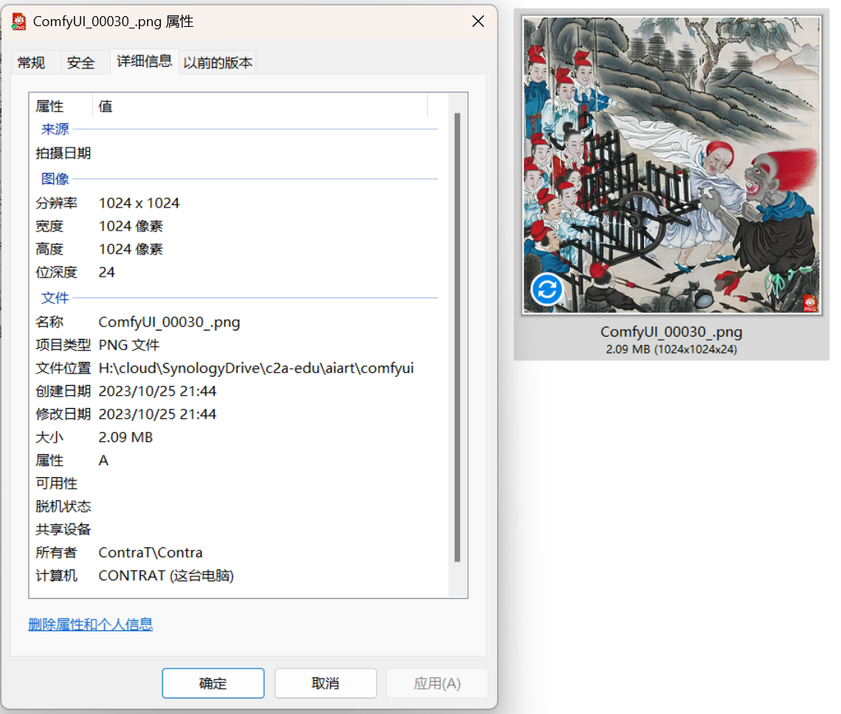Click the PNG file icon in title bar
The width and height of the screenshot is (841, 714).
19,22
